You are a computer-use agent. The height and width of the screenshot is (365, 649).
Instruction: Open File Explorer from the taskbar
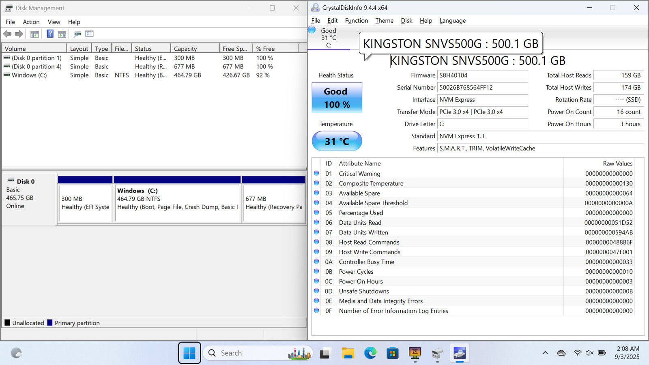(x=348, y=353)
